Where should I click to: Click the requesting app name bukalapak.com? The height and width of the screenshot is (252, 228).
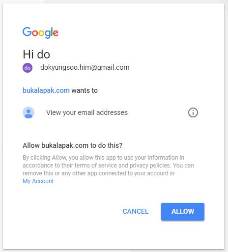(x=46, y=90)
